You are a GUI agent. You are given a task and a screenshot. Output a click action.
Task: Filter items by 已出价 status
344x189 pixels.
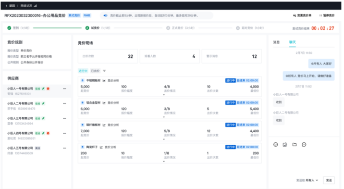coord(95,71)
